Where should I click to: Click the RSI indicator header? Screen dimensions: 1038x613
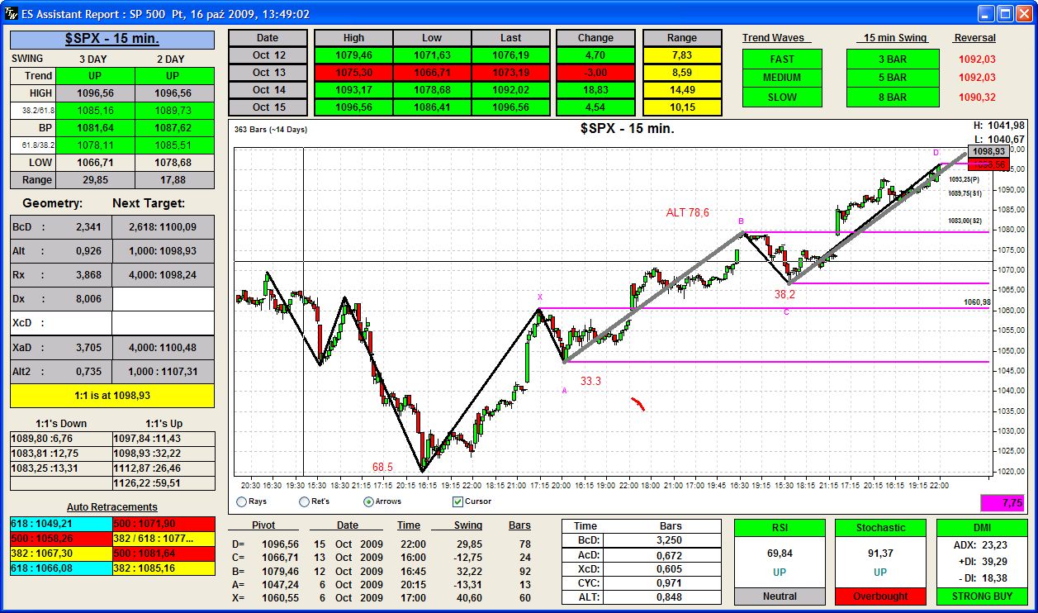tap(779, 528)
